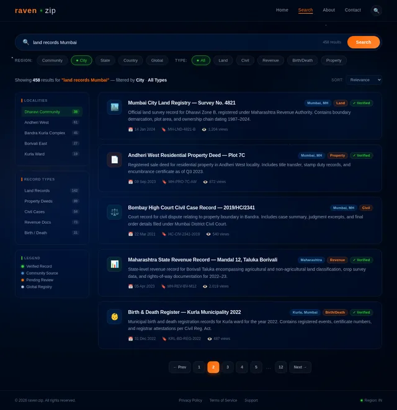This screenshot has width=397, height=410.
Task: Open the About navigation tab
Action: [x=329, y=10]
